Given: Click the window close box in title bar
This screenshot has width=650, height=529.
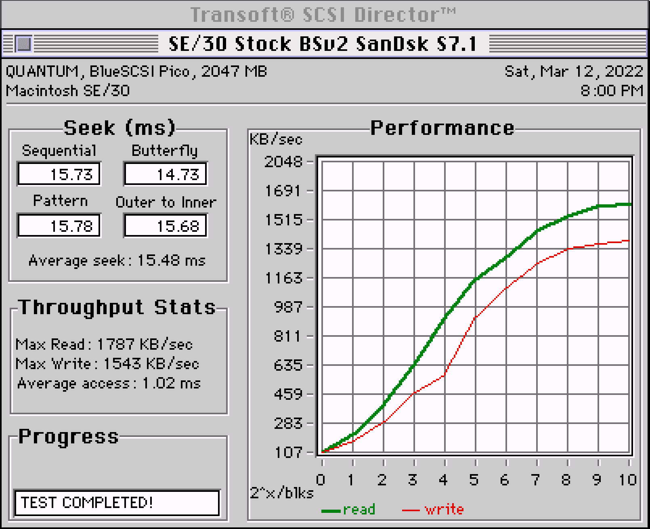Looking at the screenshot, I should (24, 44).
